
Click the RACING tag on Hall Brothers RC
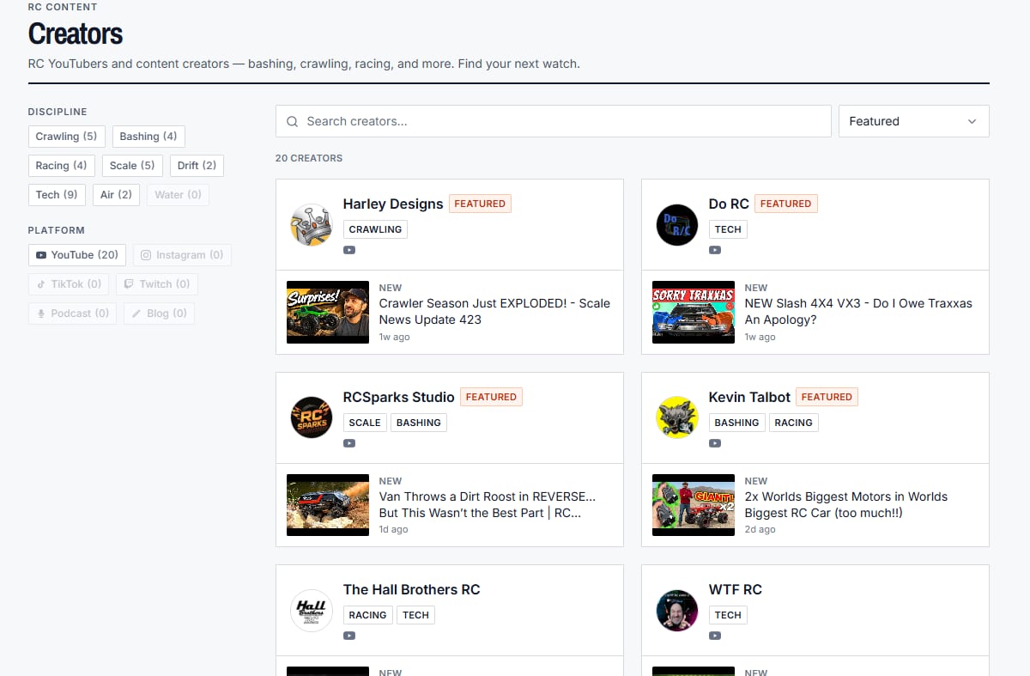[368, 615]
